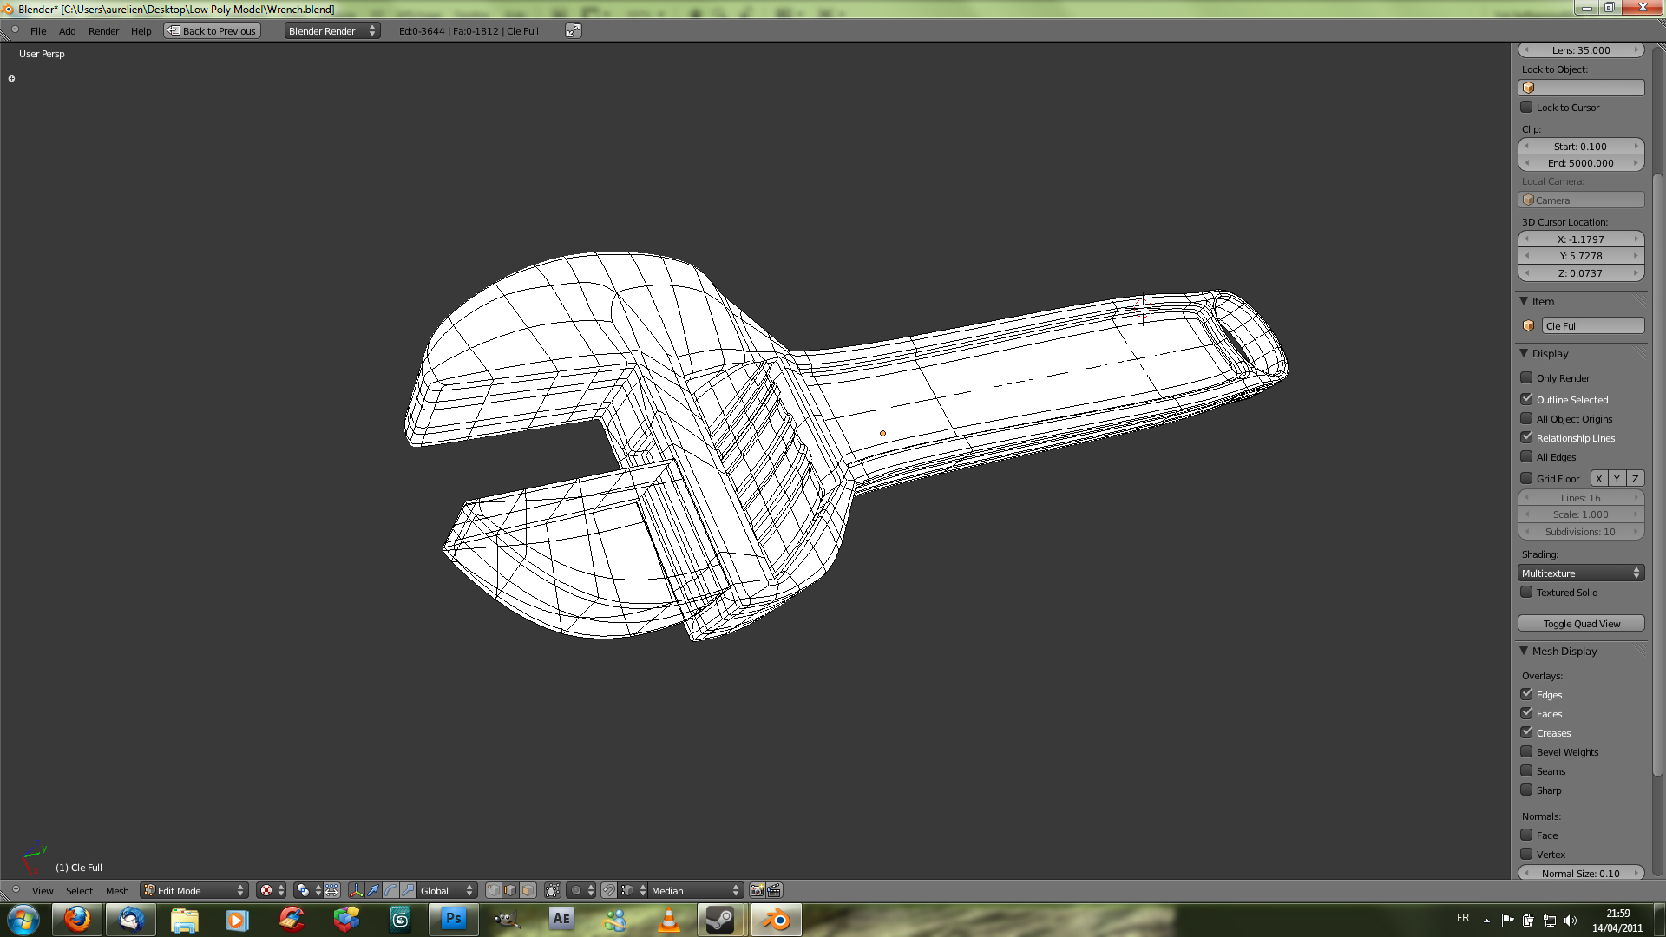Enable the Only Render checkbox
The width and height of the screenshot is (1666, 937).
(1526, 377)
